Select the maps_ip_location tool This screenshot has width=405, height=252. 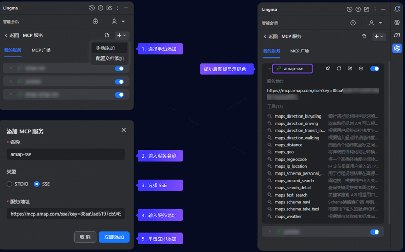tap(290, 166)
